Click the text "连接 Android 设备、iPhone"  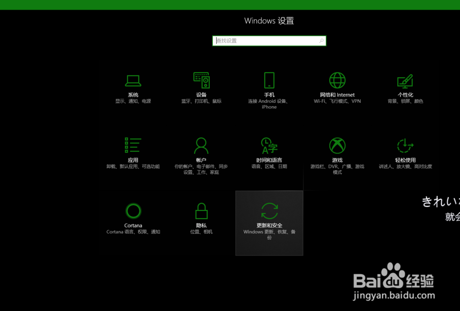tap(269, 104)
